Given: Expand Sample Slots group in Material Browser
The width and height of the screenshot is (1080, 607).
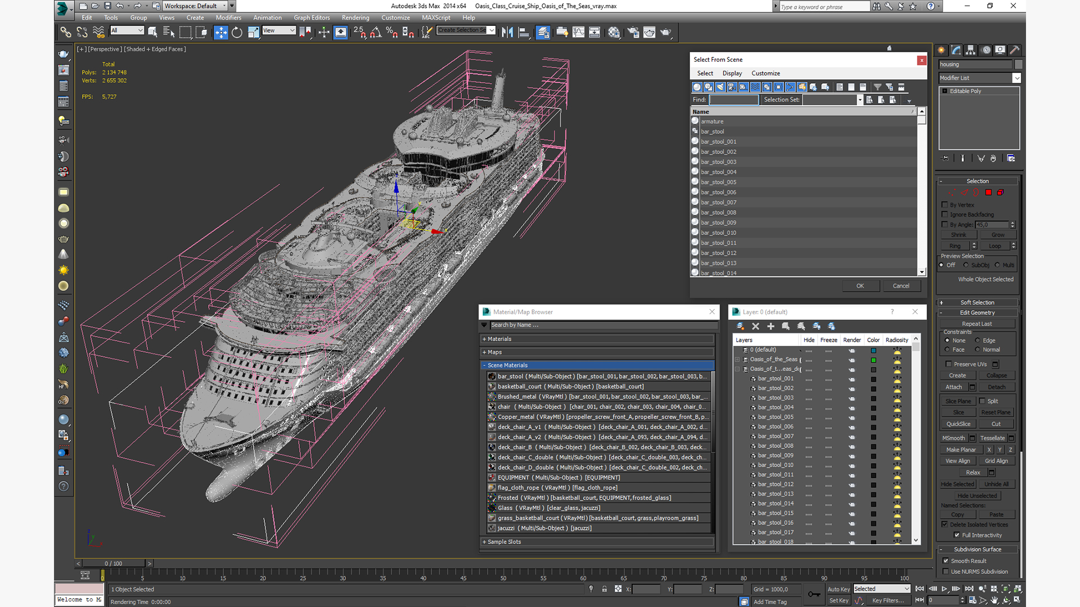Looking at the screenshot, I should click(597, 542).
